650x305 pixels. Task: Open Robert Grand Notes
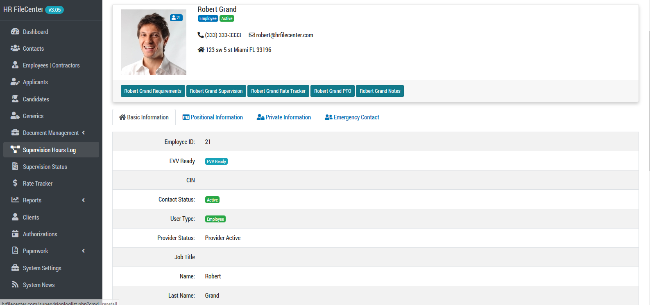click(x=380, y=91)
